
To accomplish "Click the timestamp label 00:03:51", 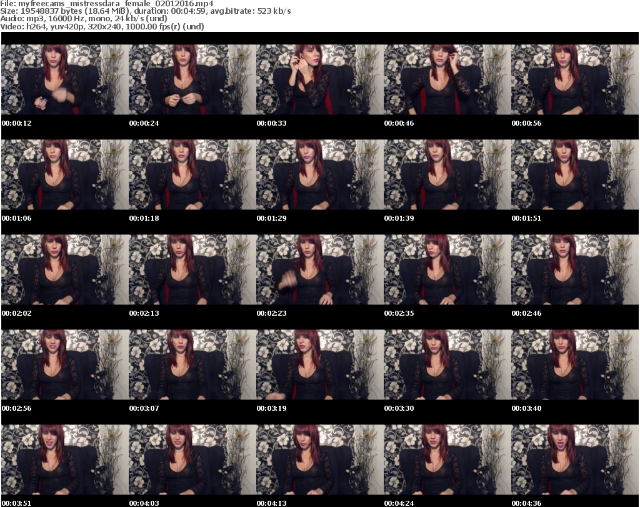I will (17, 503).
